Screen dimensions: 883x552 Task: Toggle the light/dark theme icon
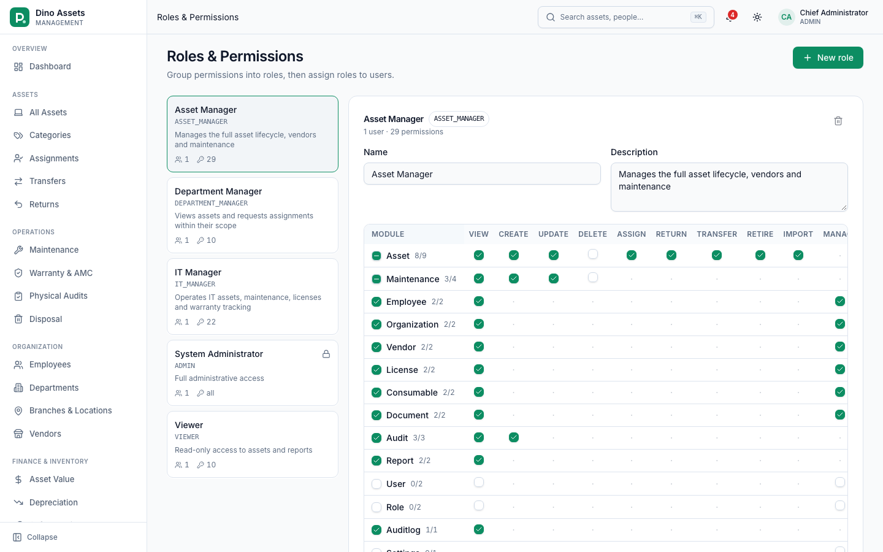(757, 17)
